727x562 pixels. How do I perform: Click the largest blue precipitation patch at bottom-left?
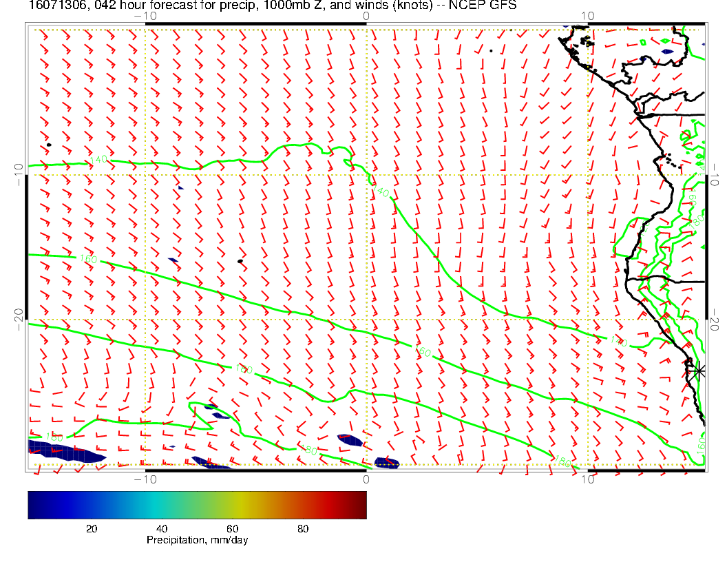point(63,452)
